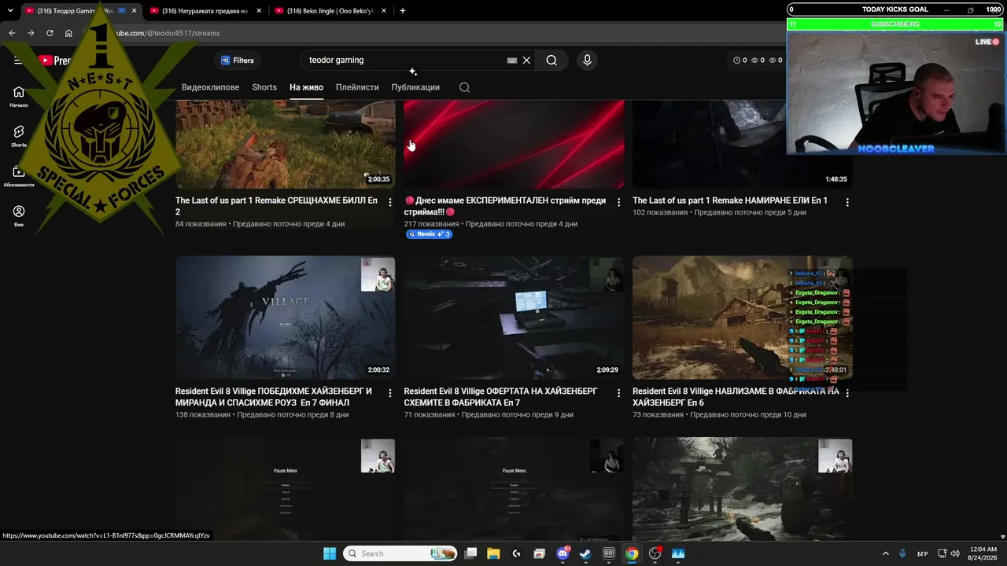Open the YouTube Premium logo link

53,61
